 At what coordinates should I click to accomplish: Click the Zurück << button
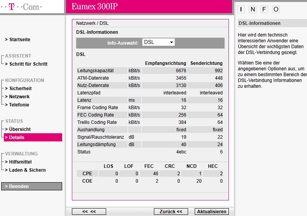click(x=171, y=211)
